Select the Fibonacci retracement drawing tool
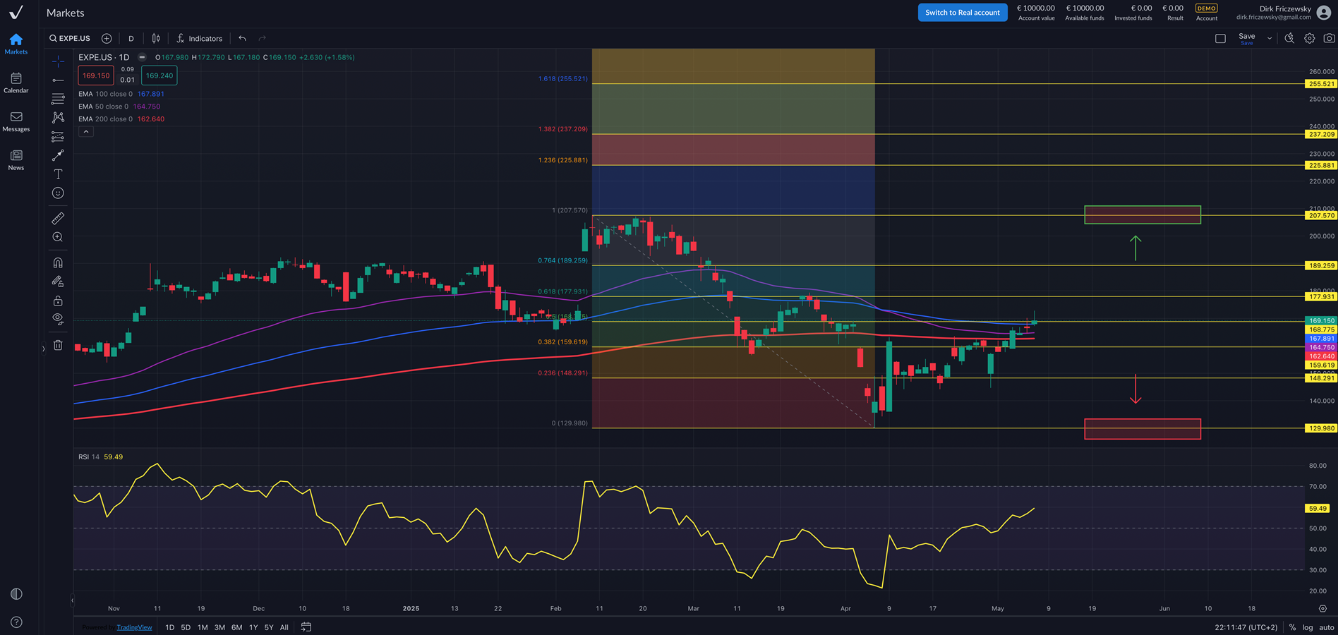The width and height of the screenshot is (1343, 635). click(x=58, y=99)
